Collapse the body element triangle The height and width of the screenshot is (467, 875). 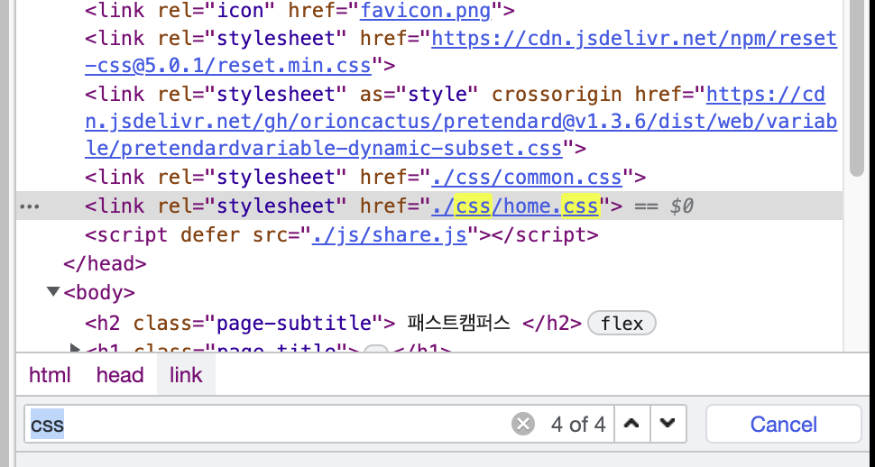pos(53,291)
